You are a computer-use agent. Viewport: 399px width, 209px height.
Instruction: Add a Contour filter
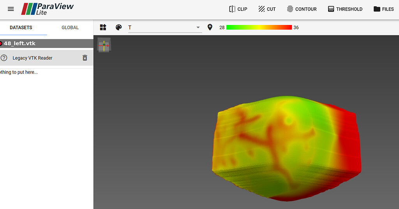point(302,9)
